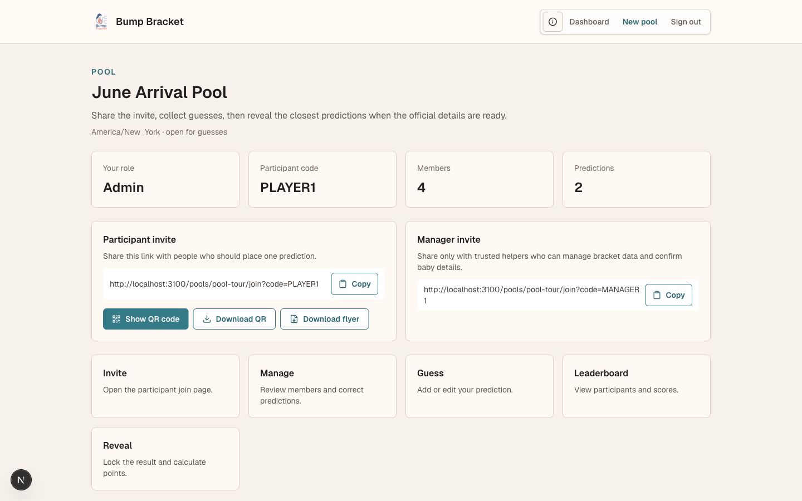Open the Leaderboard card

click(x=637, y=386)
